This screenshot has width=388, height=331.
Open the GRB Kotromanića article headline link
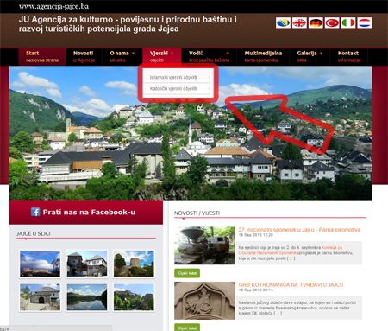(291, 284)
